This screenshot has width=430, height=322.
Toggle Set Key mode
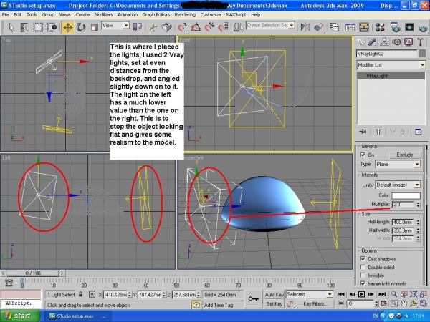click(x=274, y=303)
